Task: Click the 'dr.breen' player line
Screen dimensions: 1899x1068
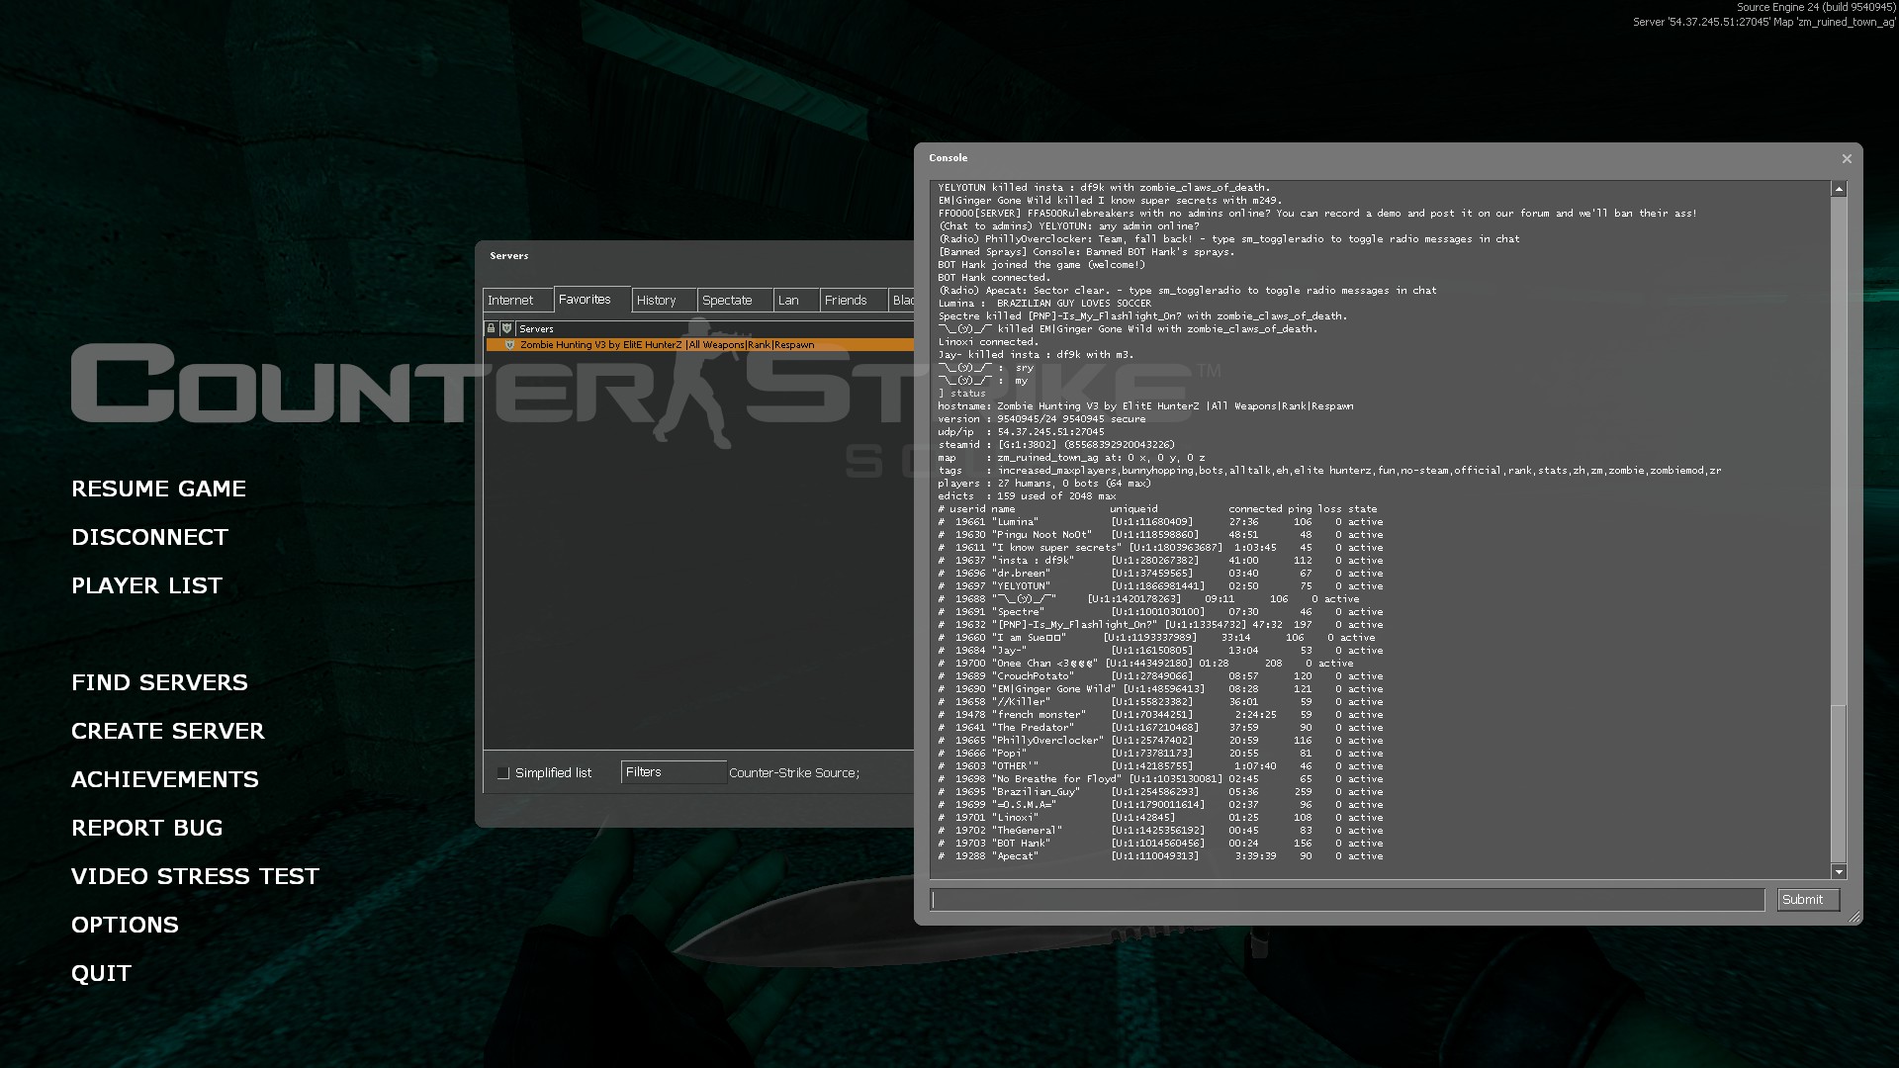Action: (1160, 574)
